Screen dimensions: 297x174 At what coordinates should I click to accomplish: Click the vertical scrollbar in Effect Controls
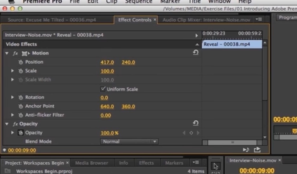265,73
